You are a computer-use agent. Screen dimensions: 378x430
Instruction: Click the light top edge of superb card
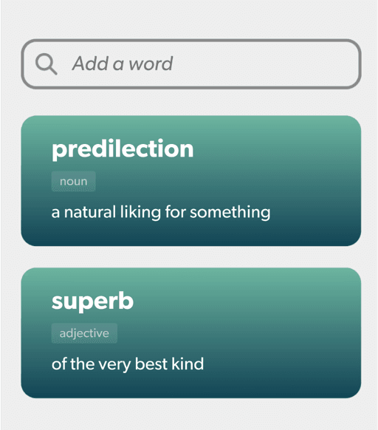tap(191, 273)
